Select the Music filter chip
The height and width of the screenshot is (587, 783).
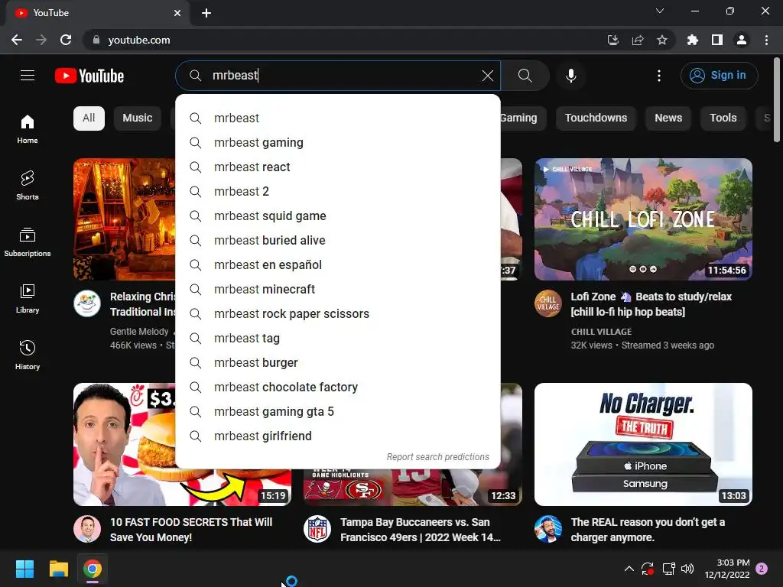tap(138, 118)
